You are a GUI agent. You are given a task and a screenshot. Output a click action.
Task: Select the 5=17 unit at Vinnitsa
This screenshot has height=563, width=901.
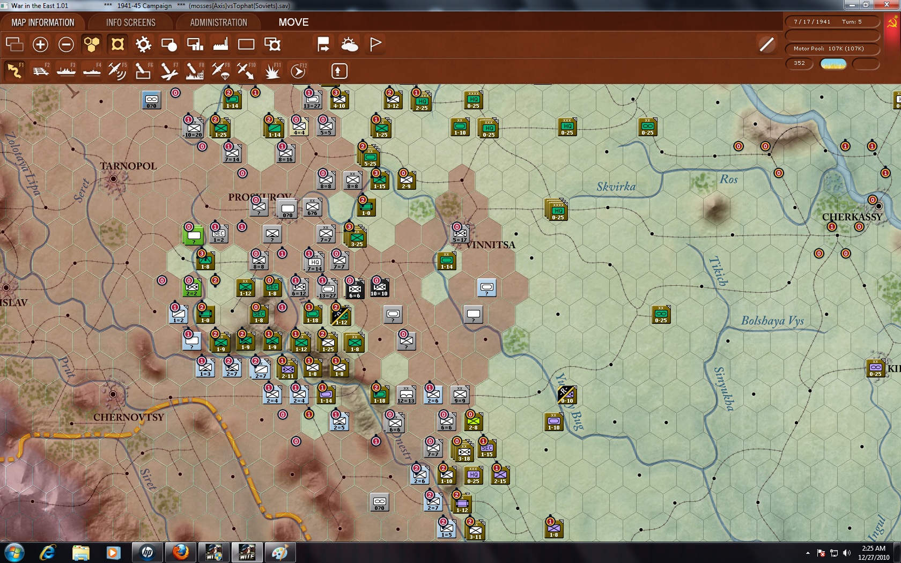click(460, 234)
